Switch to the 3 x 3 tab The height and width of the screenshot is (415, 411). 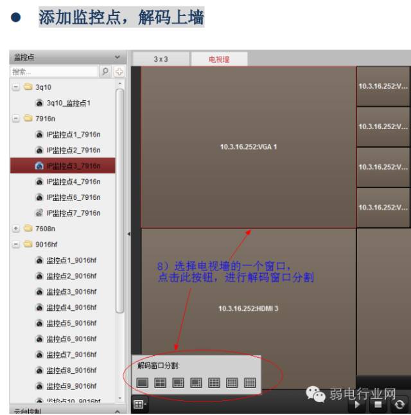pyautogui.click(x=161, y=59)
